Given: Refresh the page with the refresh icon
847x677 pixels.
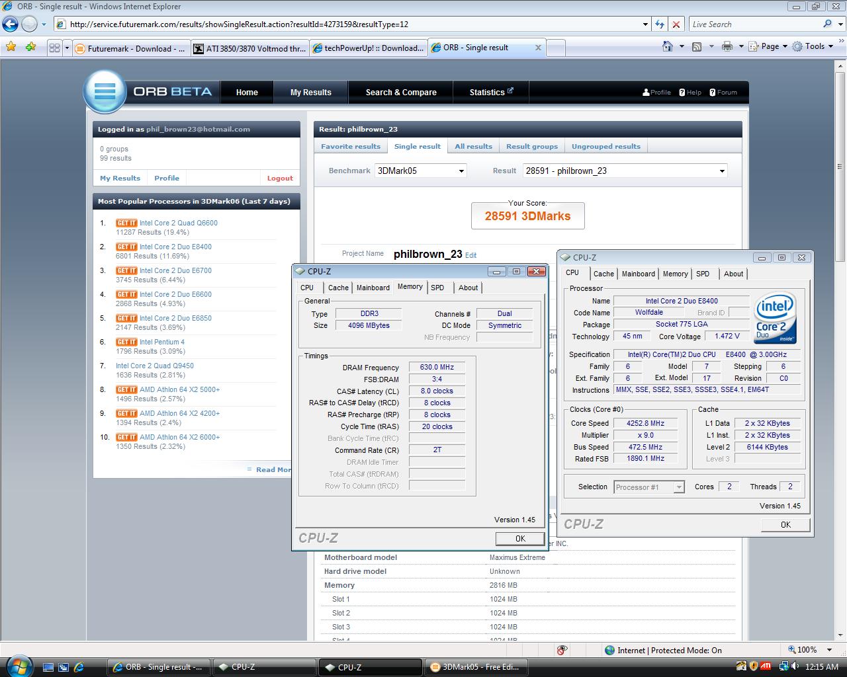Looking at the screenshot, I should coord(659,24).
